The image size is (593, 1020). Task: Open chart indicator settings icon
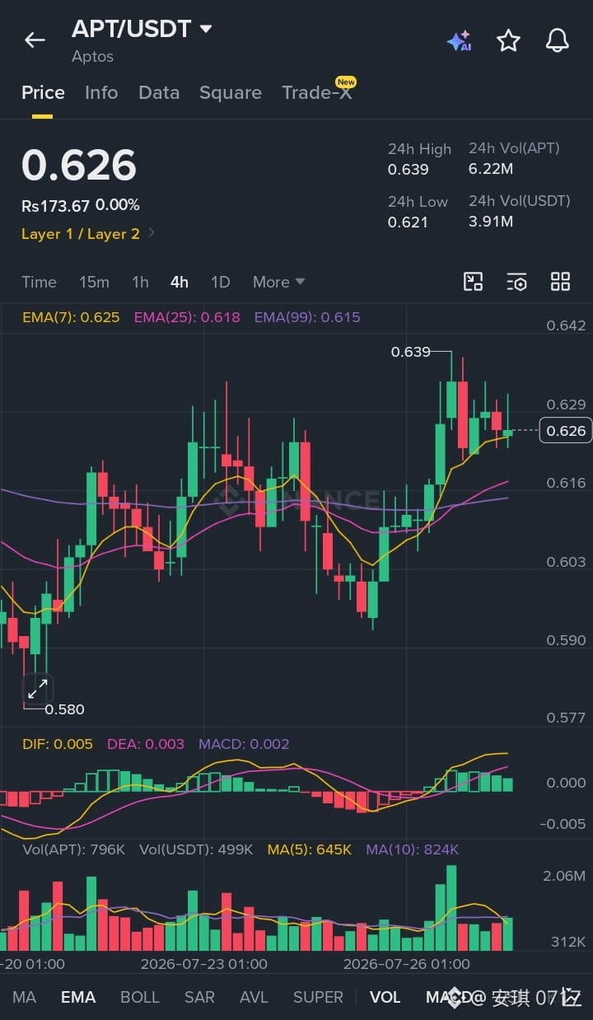516,282
